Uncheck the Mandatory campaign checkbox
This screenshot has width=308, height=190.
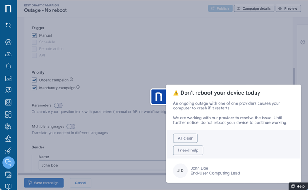34,88
